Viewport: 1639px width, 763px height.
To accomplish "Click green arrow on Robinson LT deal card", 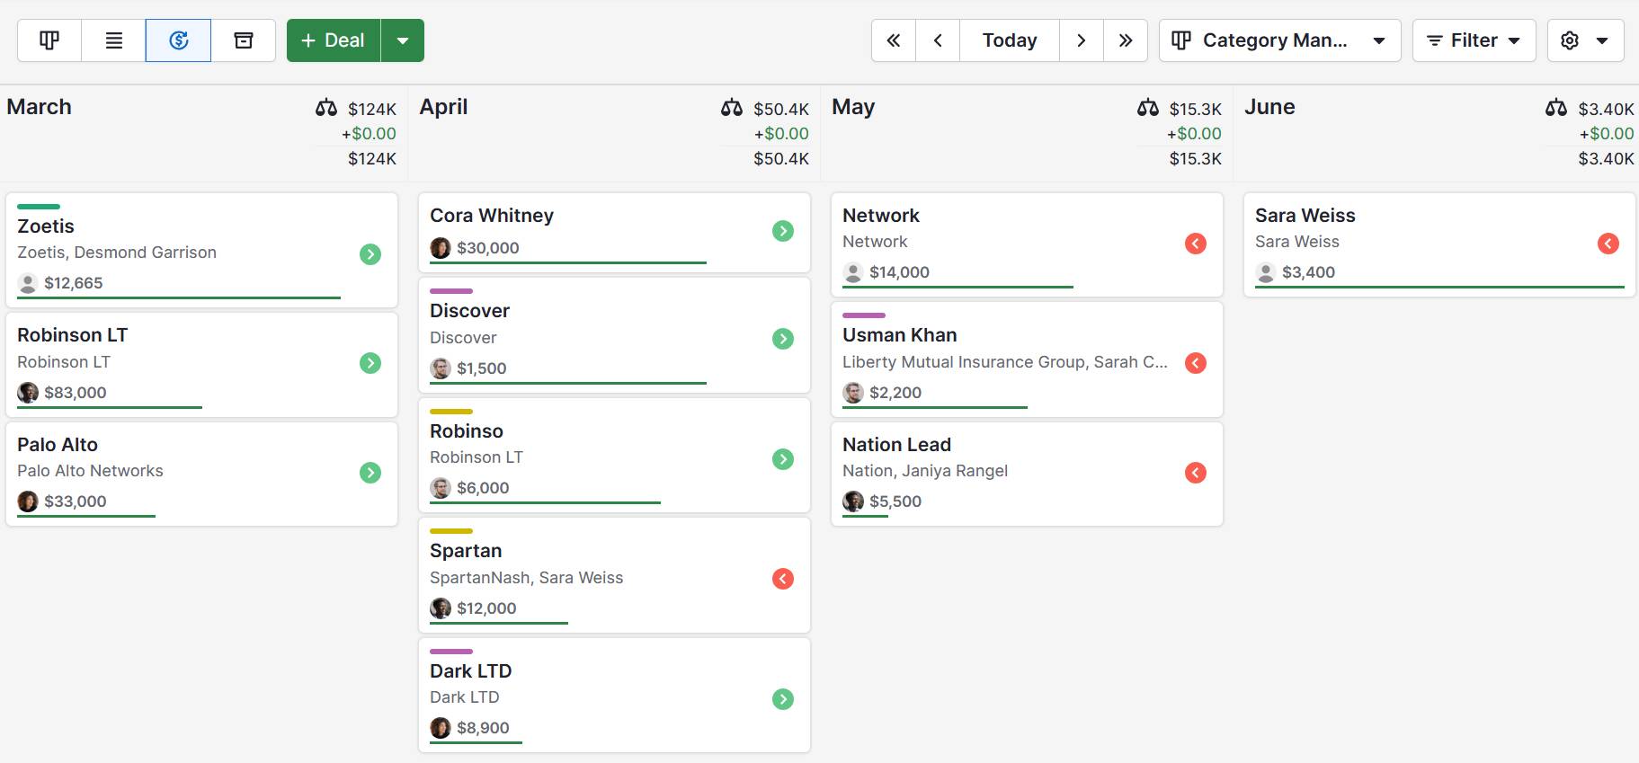I will [370, 363].
